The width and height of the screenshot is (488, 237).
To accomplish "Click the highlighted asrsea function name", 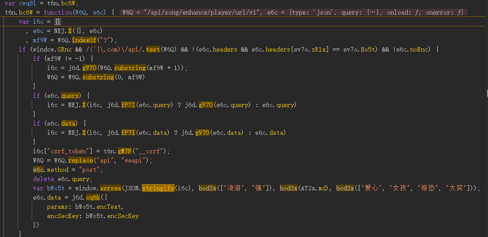I will coord(111,188).
